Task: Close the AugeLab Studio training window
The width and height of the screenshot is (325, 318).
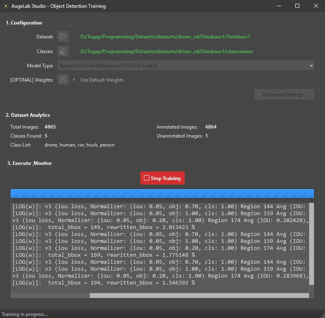Action: [x=316, y=6]
